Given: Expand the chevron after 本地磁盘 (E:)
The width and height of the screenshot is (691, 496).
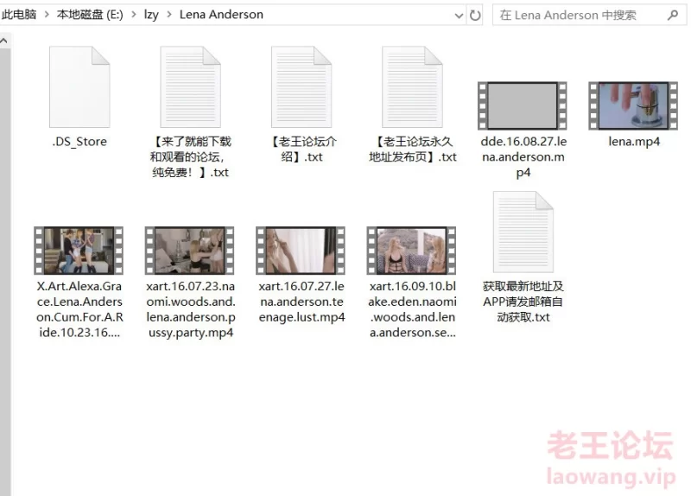Looking at the screenshot, I should pyautogui.click(x=134, y=15).
